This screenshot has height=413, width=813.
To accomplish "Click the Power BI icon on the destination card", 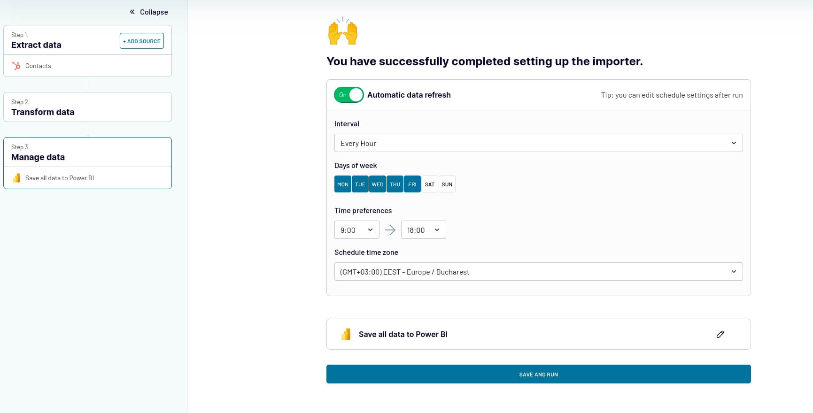I will (x=346, y=334).
